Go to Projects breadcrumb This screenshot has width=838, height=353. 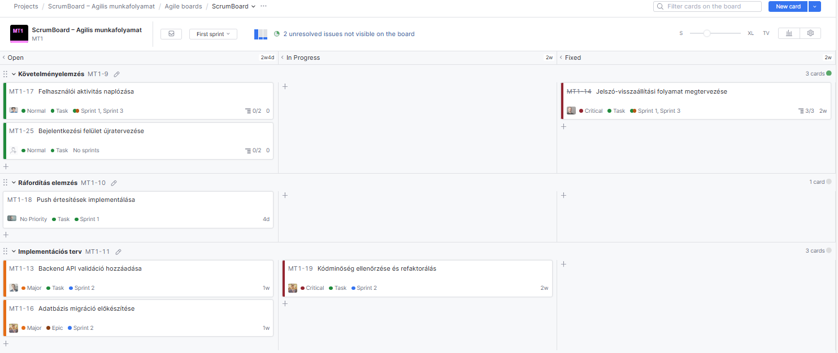pos(26,6)
